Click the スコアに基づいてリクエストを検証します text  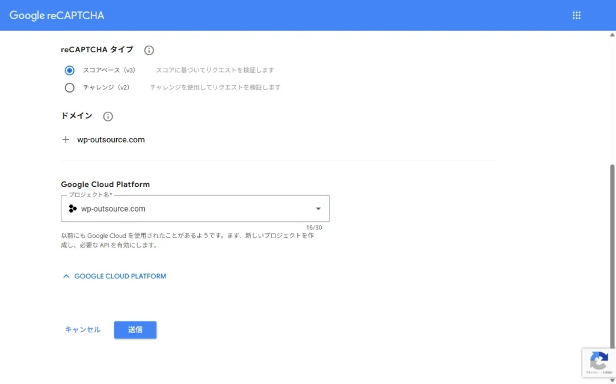pyautogui.click(x=215, y=70)
